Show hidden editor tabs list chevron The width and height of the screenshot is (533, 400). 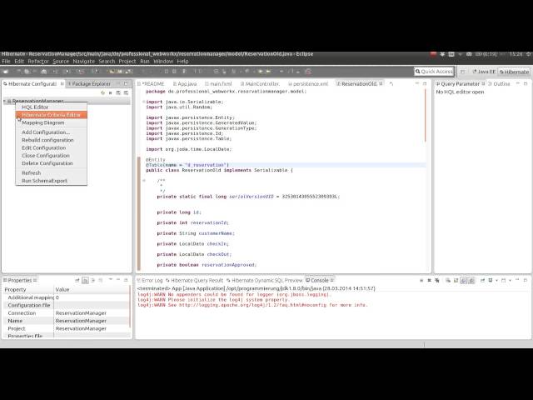[x=391, y=83]
